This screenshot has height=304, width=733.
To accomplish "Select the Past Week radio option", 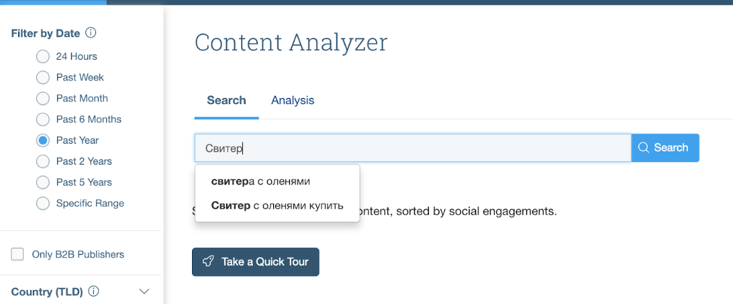I will pyautogui.click(x=43, y=77).
